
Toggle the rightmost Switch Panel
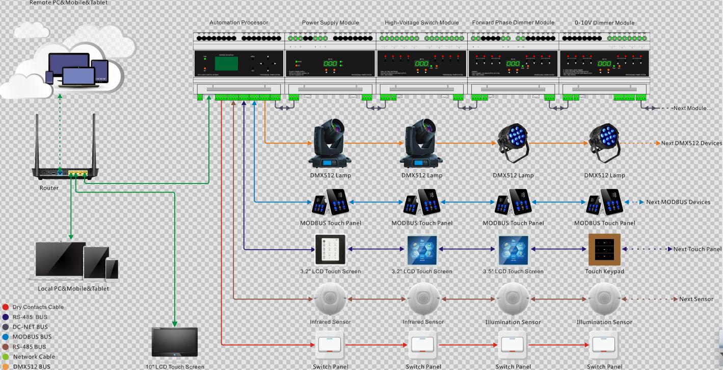point(604,346)
